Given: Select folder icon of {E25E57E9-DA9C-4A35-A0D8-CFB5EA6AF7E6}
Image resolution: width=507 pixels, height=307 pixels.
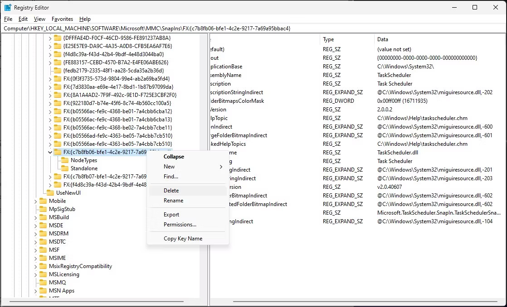Looking at the screenshot, I should (x=58, y=46).
